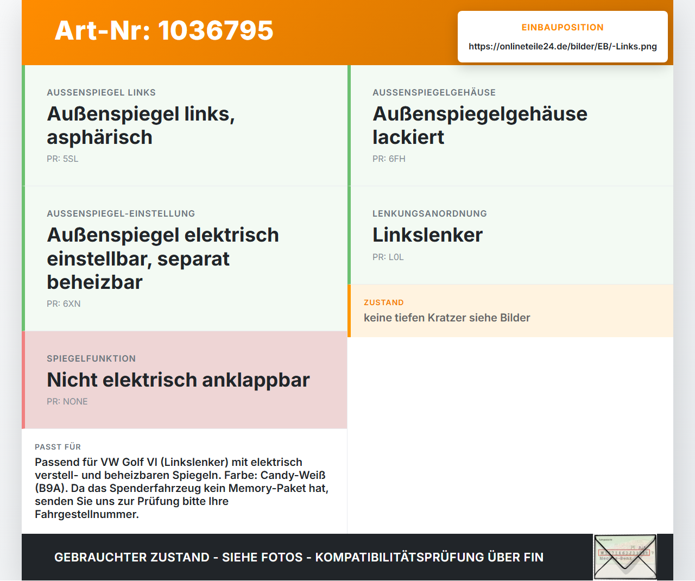Click 'Nicht elektrisch anklappbar' title
Image resolution: width=695 pixels, height=581 pixels.
pos(178,380)
